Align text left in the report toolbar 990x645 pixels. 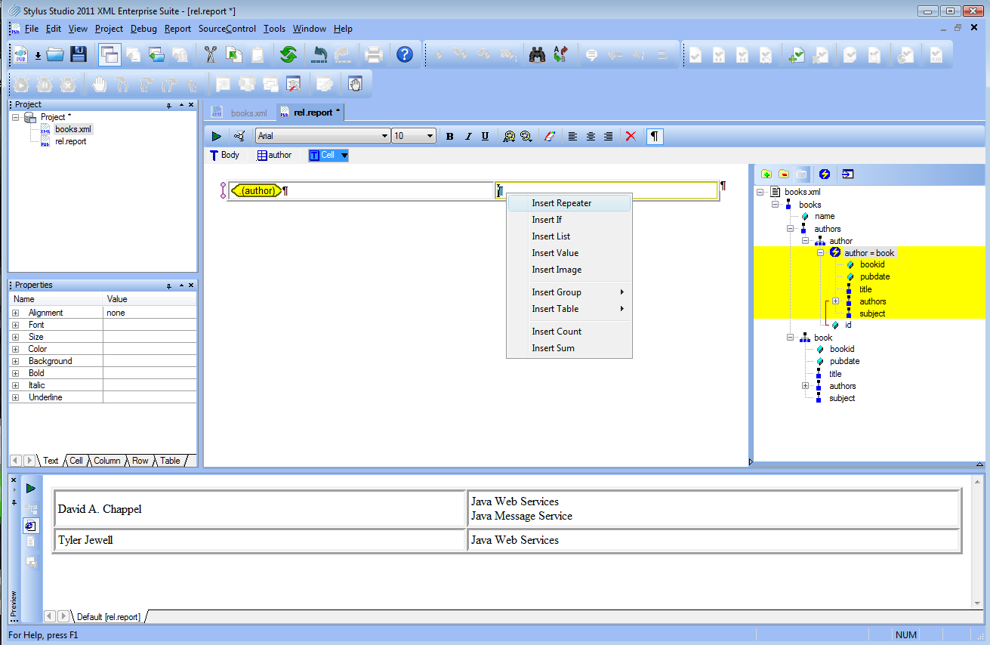click(573, 136)
